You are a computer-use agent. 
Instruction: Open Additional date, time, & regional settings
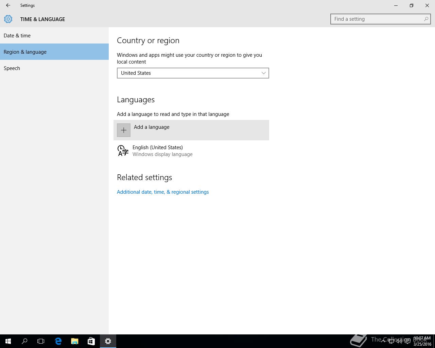163,192
